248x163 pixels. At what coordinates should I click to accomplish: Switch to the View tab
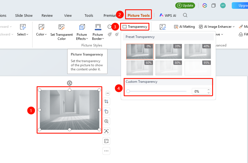tap(68, 15)
